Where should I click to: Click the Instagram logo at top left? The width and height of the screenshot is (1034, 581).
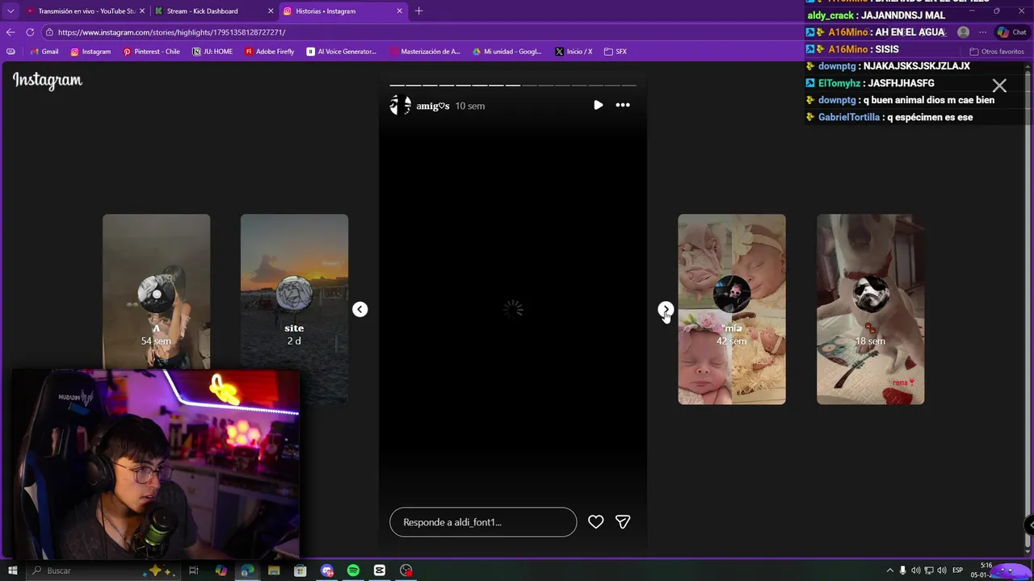click(x=48, y=81)
